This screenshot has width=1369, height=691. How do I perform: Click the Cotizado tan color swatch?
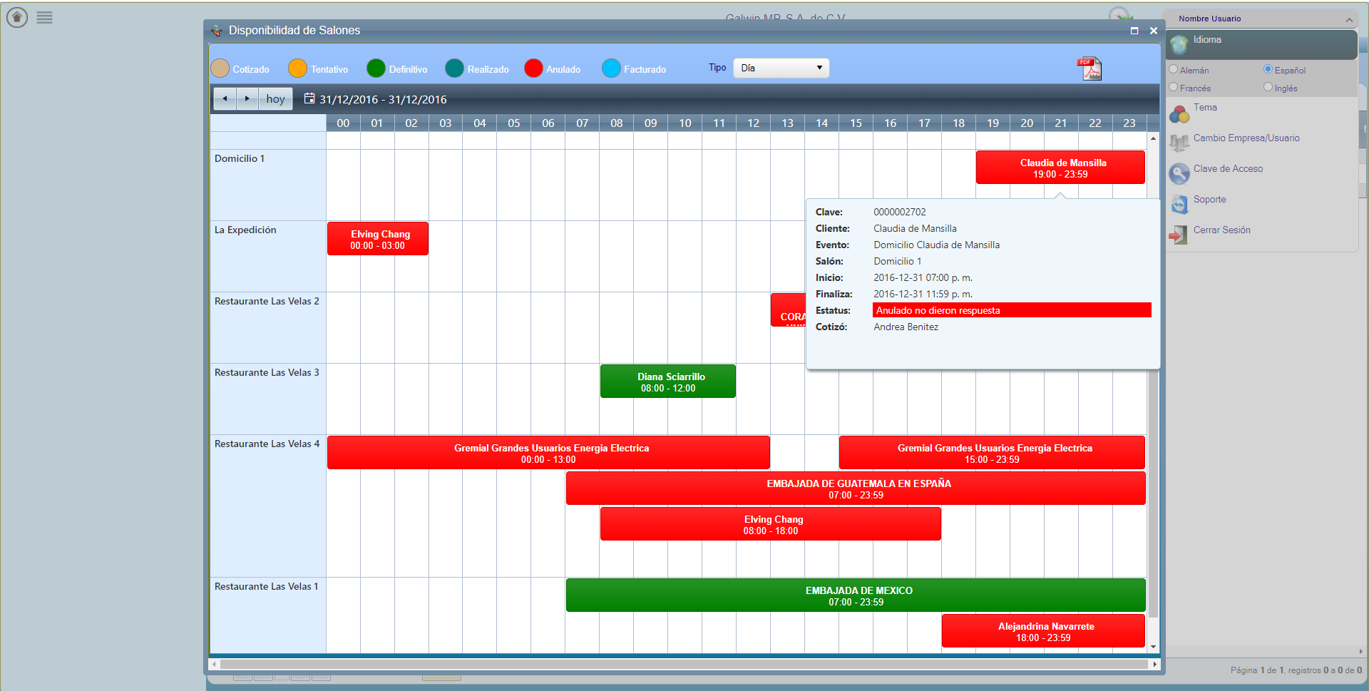220,68
